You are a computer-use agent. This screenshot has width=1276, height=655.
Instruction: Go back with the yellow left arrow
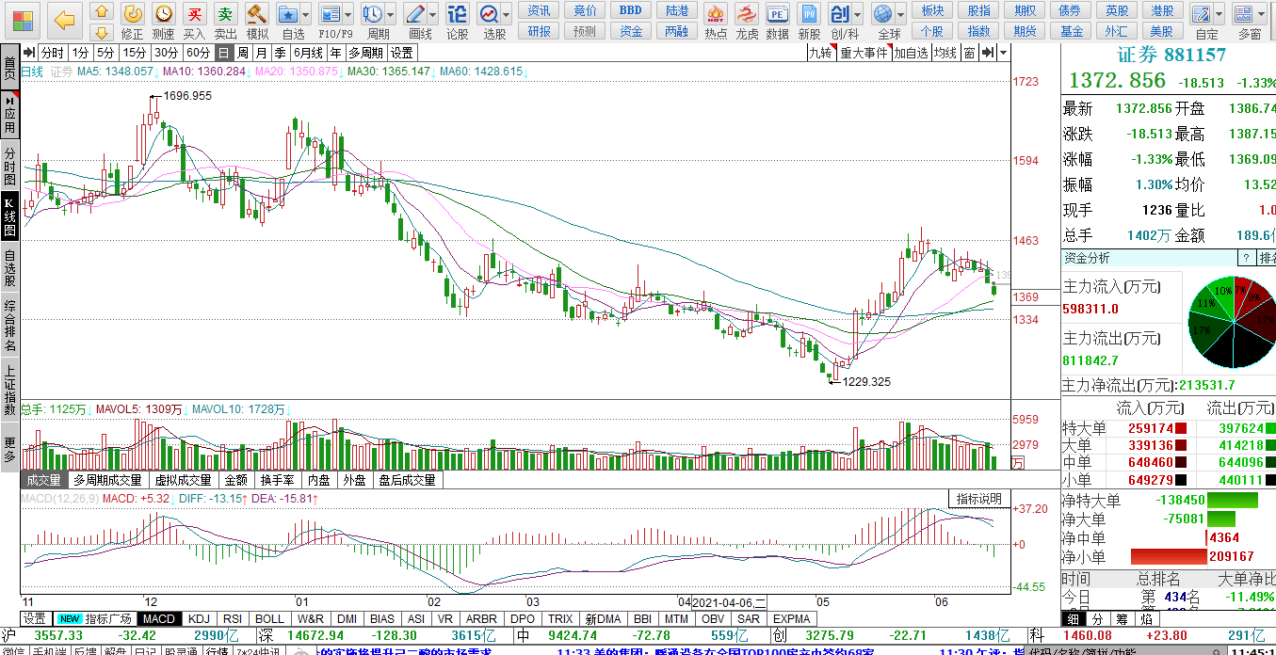pyautogui.click(x=64, y=20)
